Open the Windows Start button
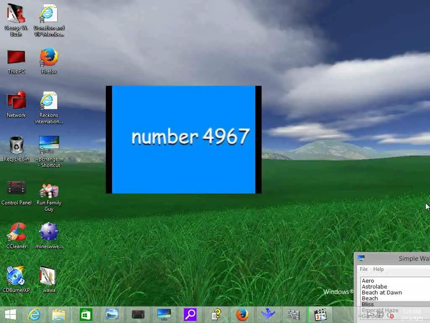This screenshot has width=430, height=323. tap(10, 315)
